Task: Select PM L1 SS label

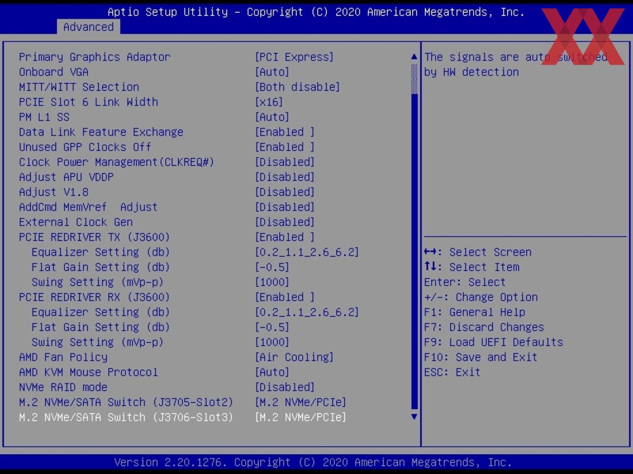Action: (x=44, y=117)
